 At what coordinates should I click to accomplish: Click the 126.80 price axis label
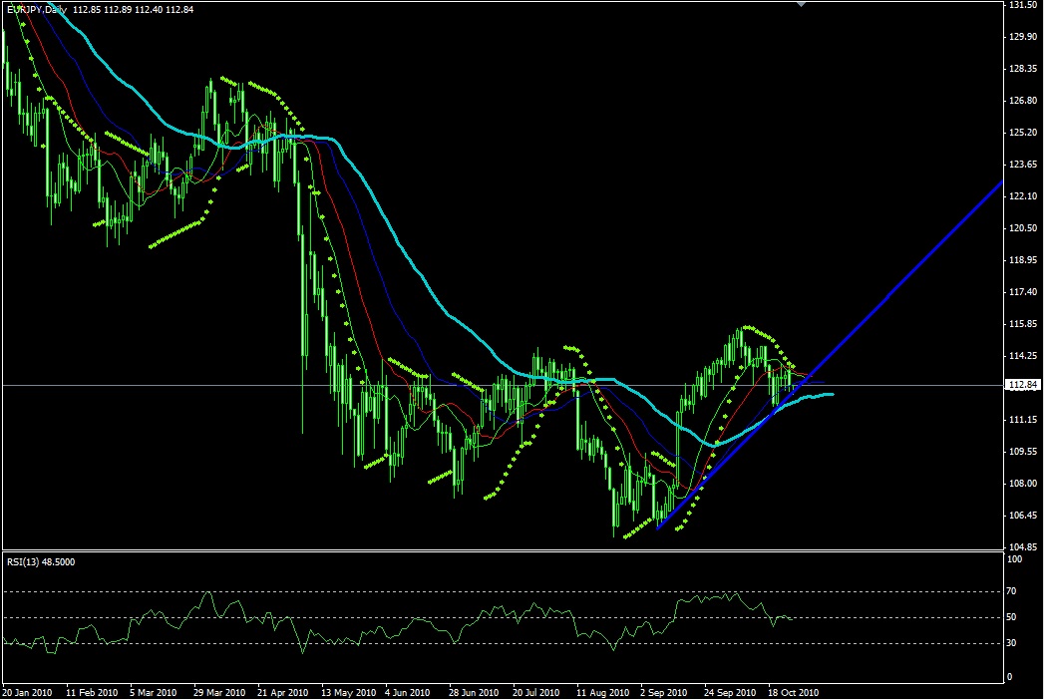(1023, 101)
